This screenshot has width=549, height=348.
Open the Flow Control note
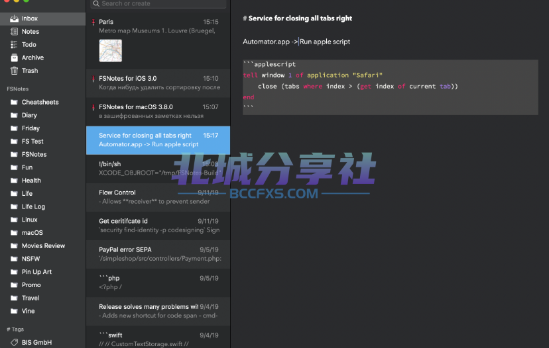coord(158,197)
